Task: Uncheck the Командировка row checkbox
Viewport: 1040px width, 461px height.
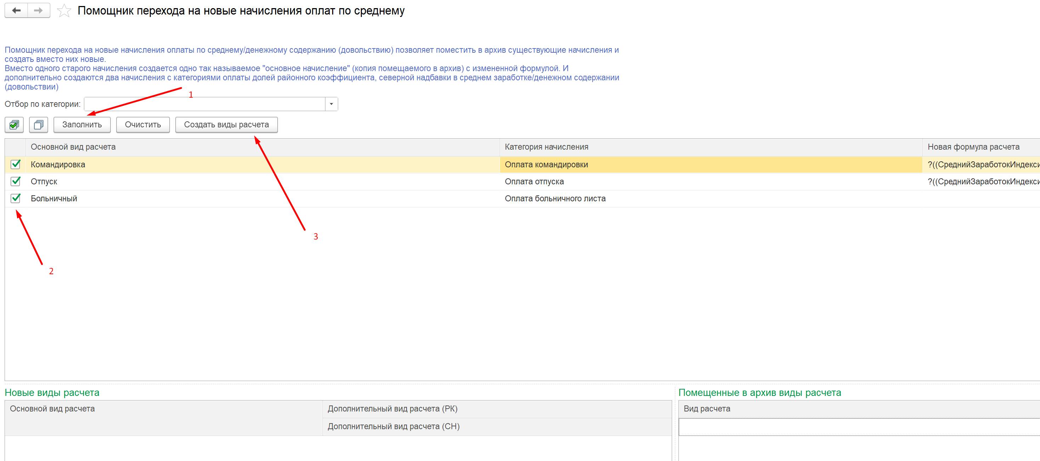Action: click(16, 164)
